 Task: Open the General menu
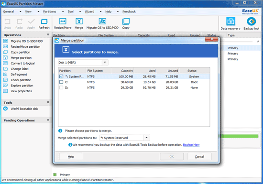(x=9, y=11)
